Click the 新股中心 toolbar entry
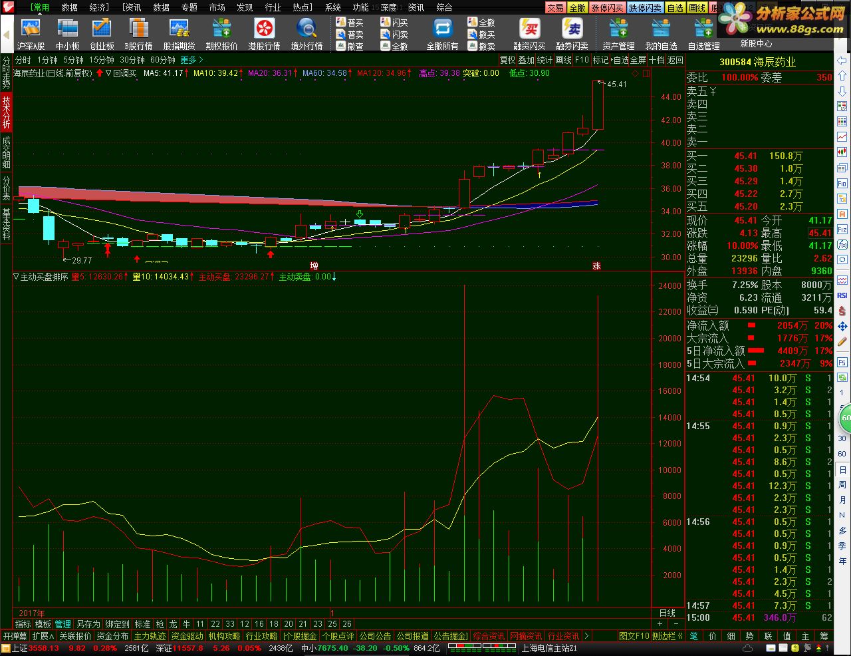This screenshot has height=656, width=851. tap(757, 44)
